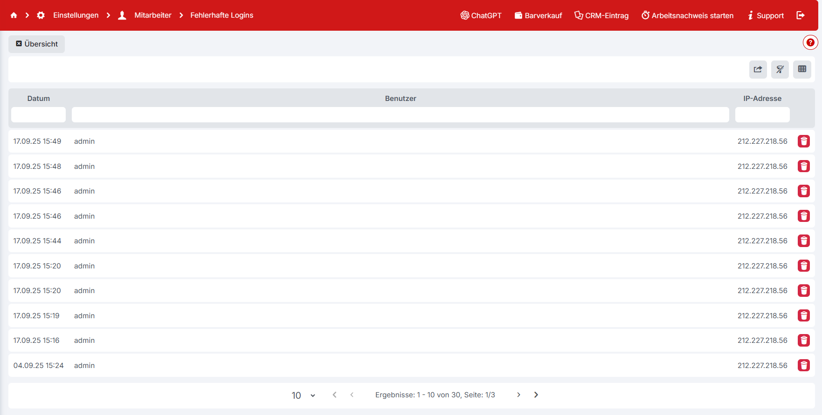The image size is (822, 415).
Task: Click the Übersicht button
Action: pyautogui.click(x=37, y=44)
